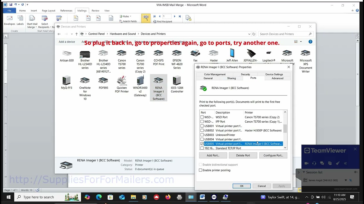
Task: Click Preview Results magnifier icon in Word
Action: click(146, 18)
